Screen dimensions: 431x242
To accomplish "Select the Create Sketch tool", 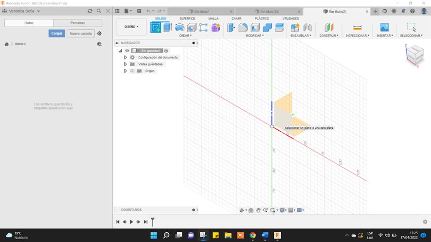I will (x=156, y=28).
